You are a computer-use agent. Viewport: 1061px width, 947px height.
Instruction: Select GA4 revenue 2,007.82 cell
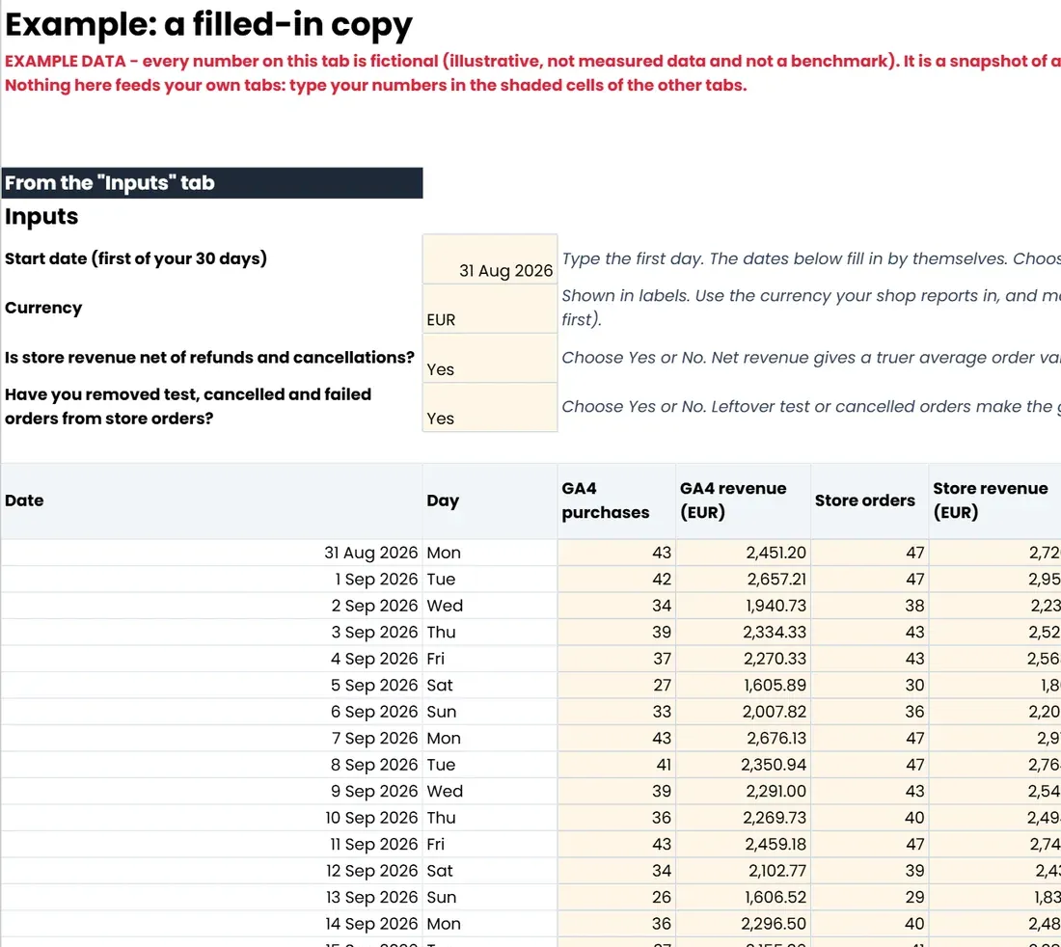(743, 712)
